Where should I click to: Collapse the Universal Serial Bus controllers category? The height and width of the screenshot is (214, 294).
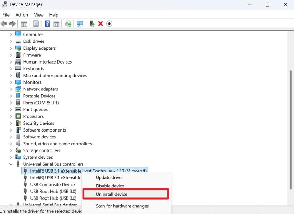(x=11, y=164)
